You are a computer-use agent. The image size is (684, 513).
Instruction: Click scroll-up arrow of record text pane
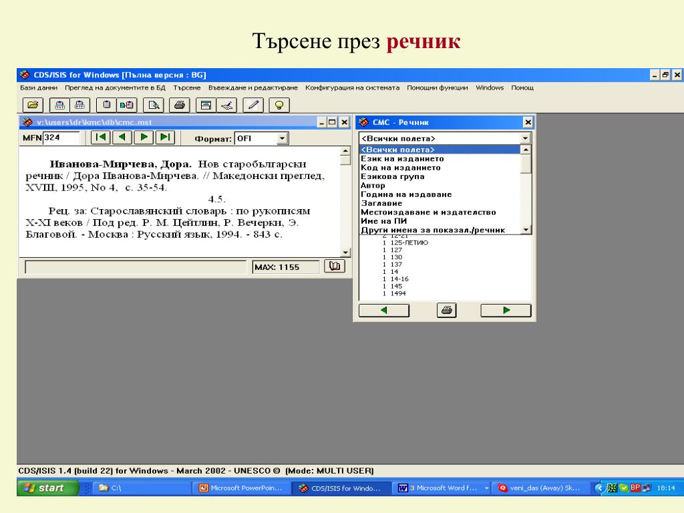click(x=345, y=151)
